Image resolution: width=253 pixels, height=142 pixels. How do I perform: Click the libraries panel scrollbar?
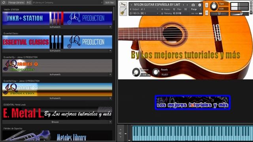click(x=114, y=14)
